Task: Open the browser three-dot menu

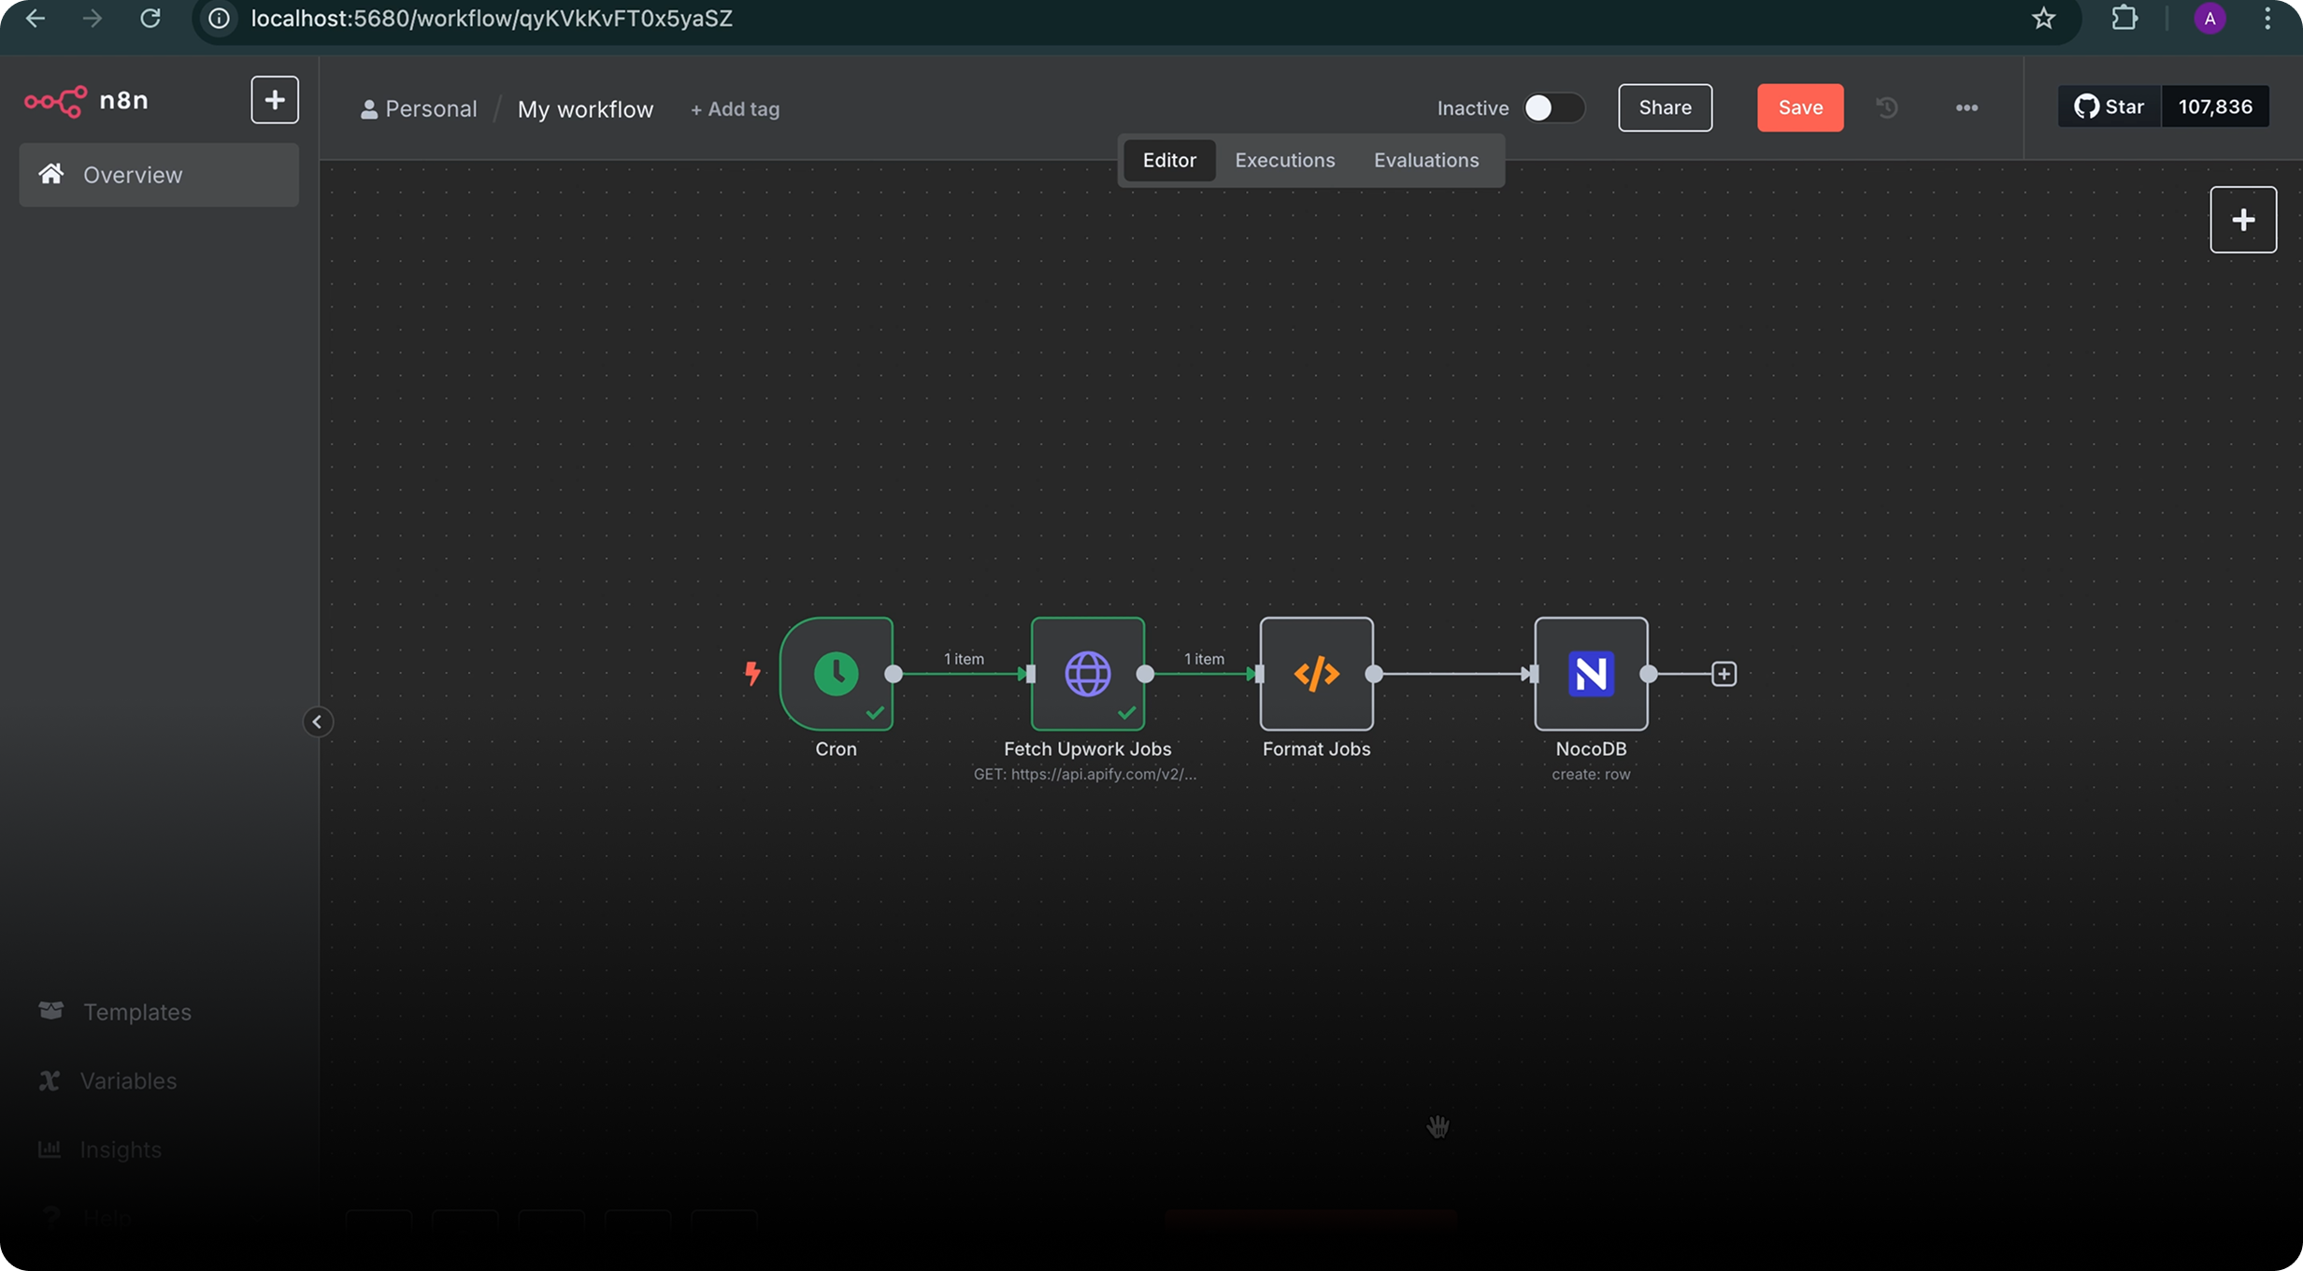Action: (x=2267, y=19)
